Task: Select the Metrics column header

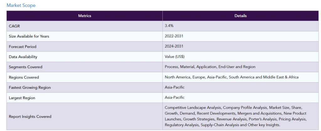Action: point(85,16)
